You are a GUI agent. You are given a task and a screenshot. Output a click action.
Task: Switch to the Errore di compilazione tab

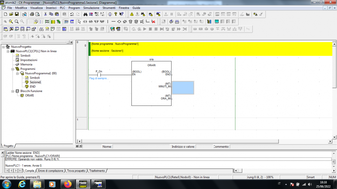[x=51, y=171]
